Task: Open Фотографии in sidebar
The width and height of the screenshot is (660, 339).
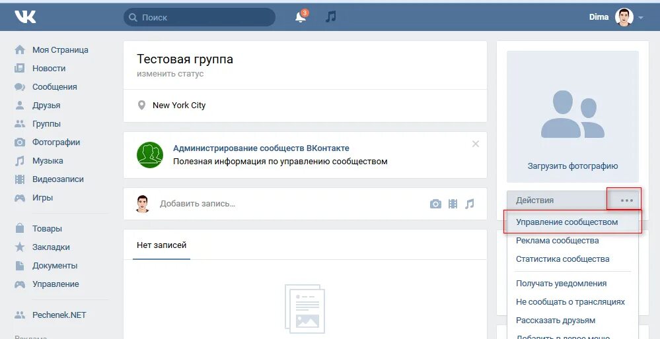Action: click(56, 142)
